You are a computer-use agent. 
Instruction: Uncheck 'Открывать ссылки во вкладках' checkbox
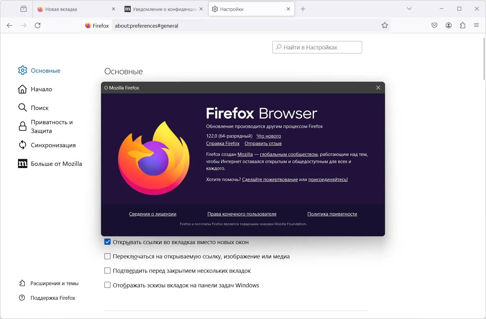click(x=107, y=242)
